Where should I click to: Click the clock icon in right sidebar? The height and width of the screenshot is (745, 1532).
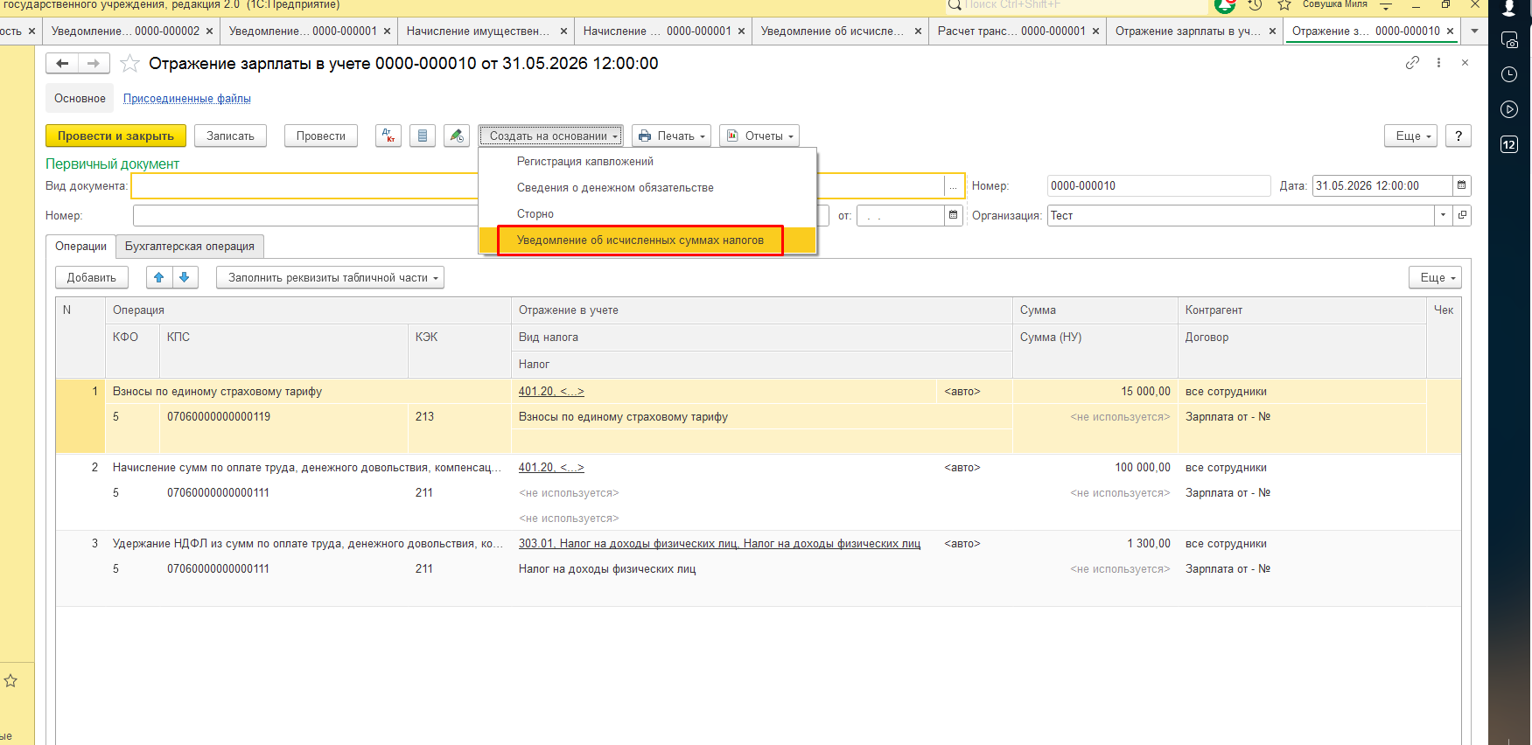click(1509, 74)
